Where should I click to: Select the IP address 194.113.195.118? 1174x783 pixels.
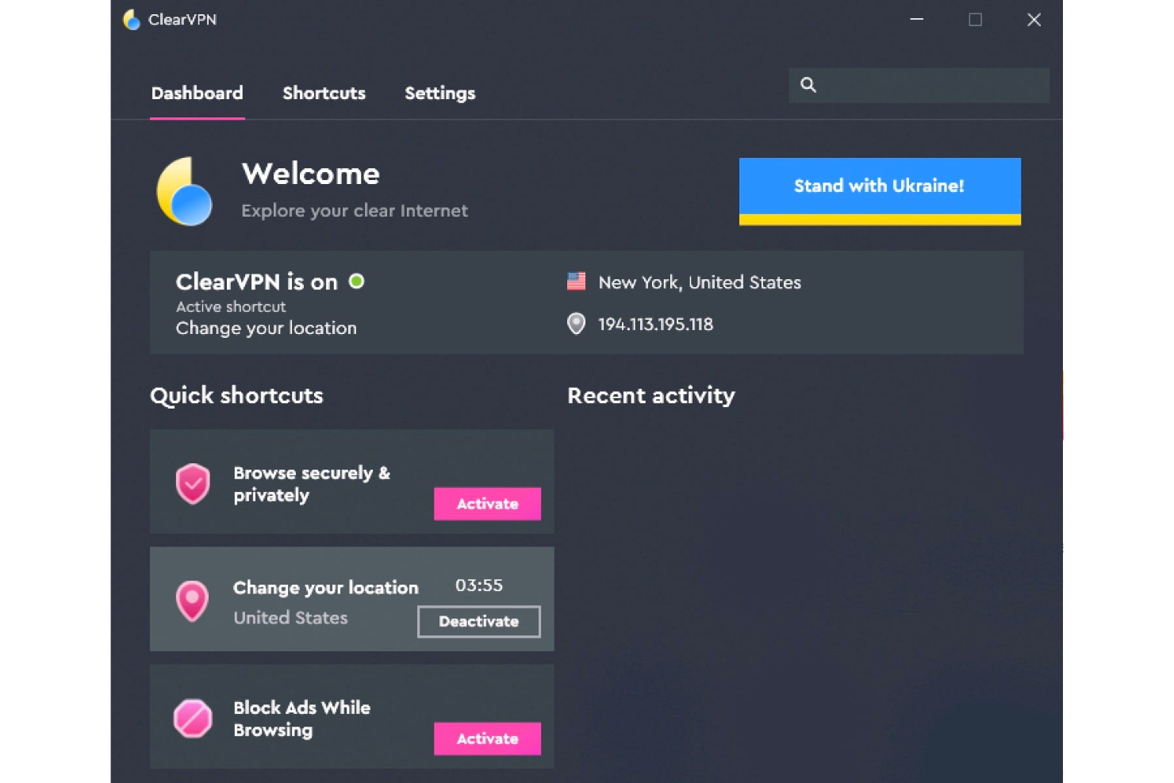655,324
